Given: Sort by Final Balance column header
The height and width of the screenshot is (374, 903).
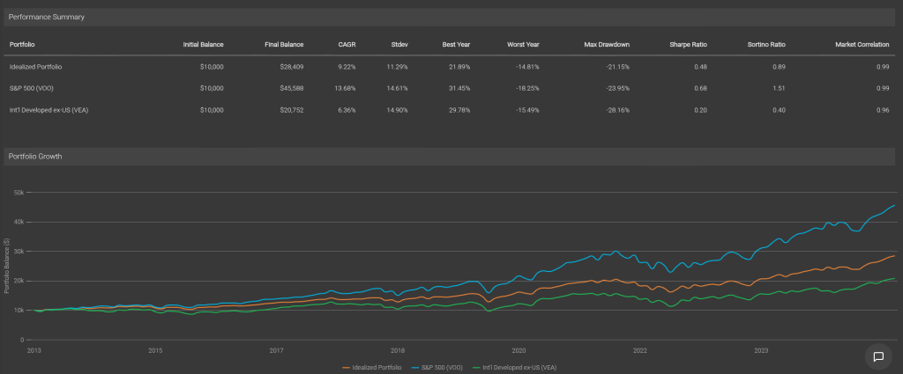Looking at the screenshot, I should [x=284, y=44].
